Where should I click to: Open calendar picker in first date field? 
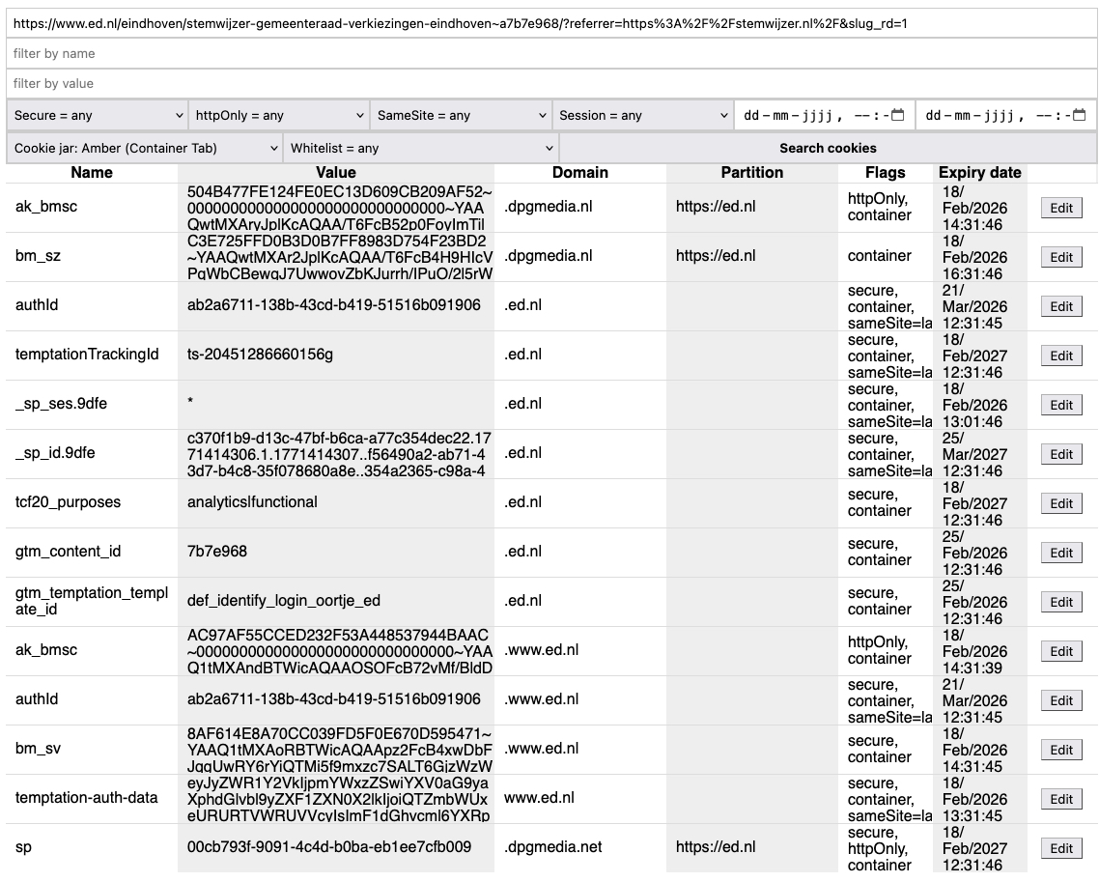point(897,115)
